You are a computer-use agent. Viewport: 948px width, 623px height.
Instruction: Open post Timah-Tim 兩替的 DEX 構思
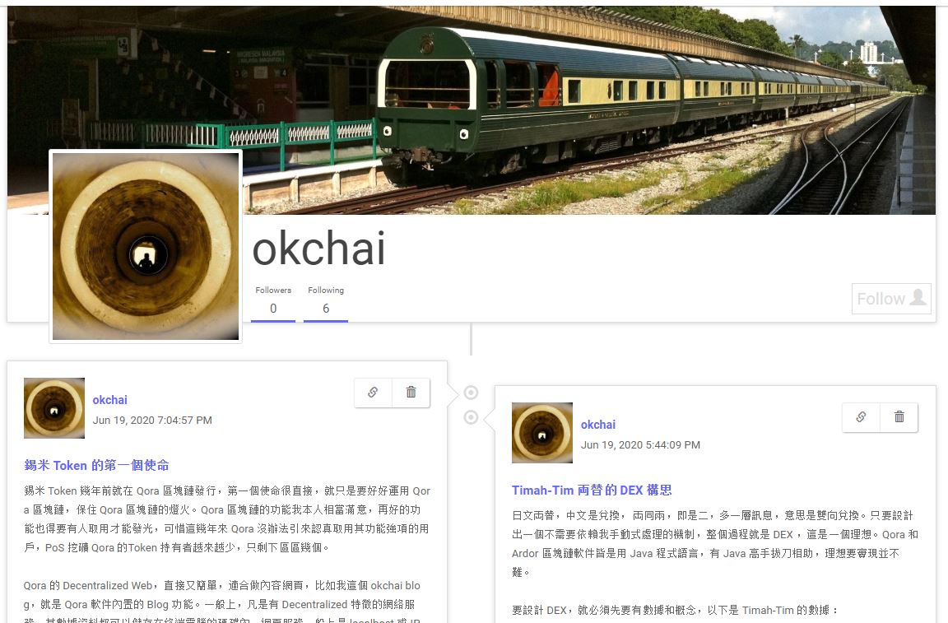tap(592, 490)
